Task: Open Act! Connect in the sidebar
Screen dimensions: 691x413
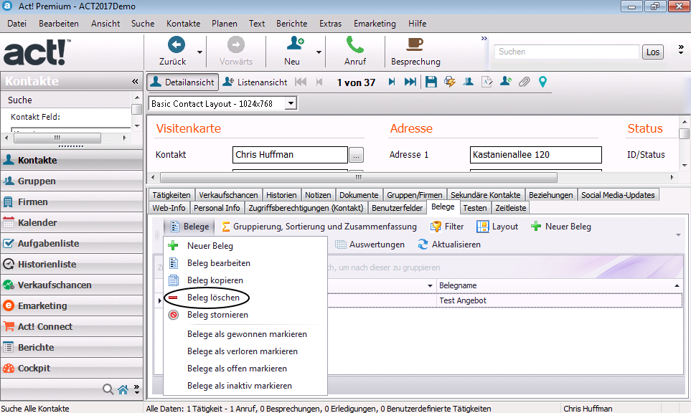Action: click(x=72, y=327)
